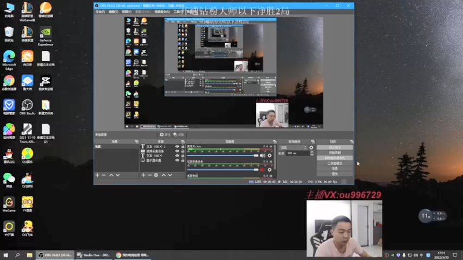Move the selected source down
This screenshot has width=463, height=260.
pos(170,175)
